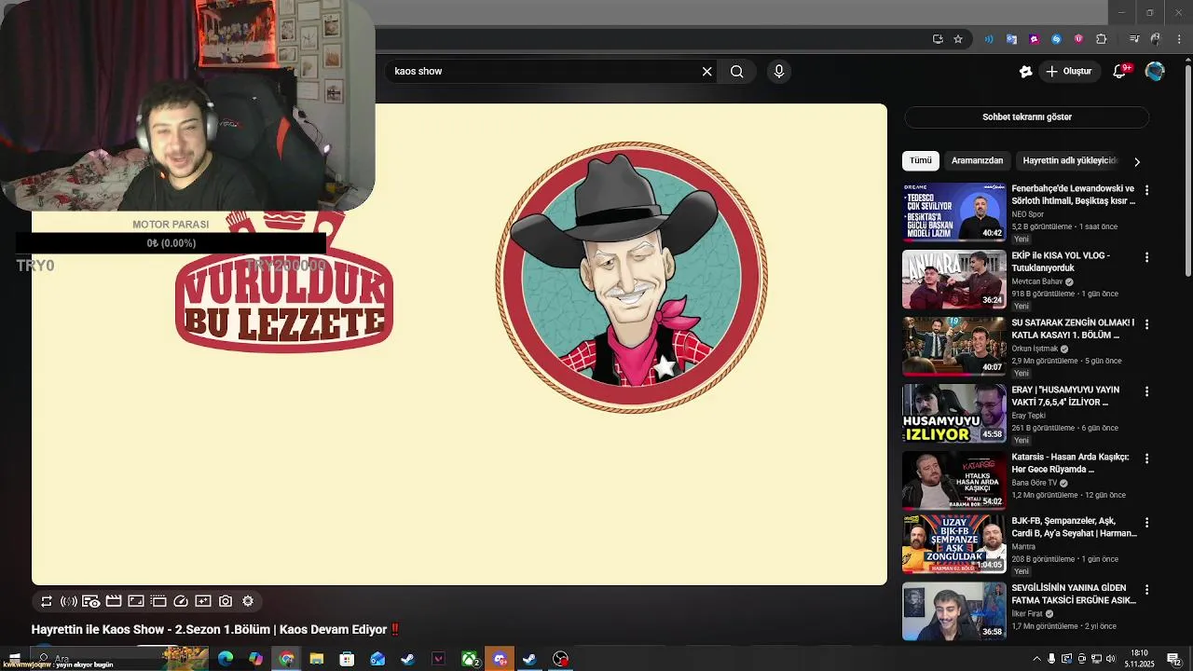This screenshot has width=1193, height=671.
Task: Open Fenerbahçe'de Lewandowski video thumbnail
Action: click(x=953, y=212)
